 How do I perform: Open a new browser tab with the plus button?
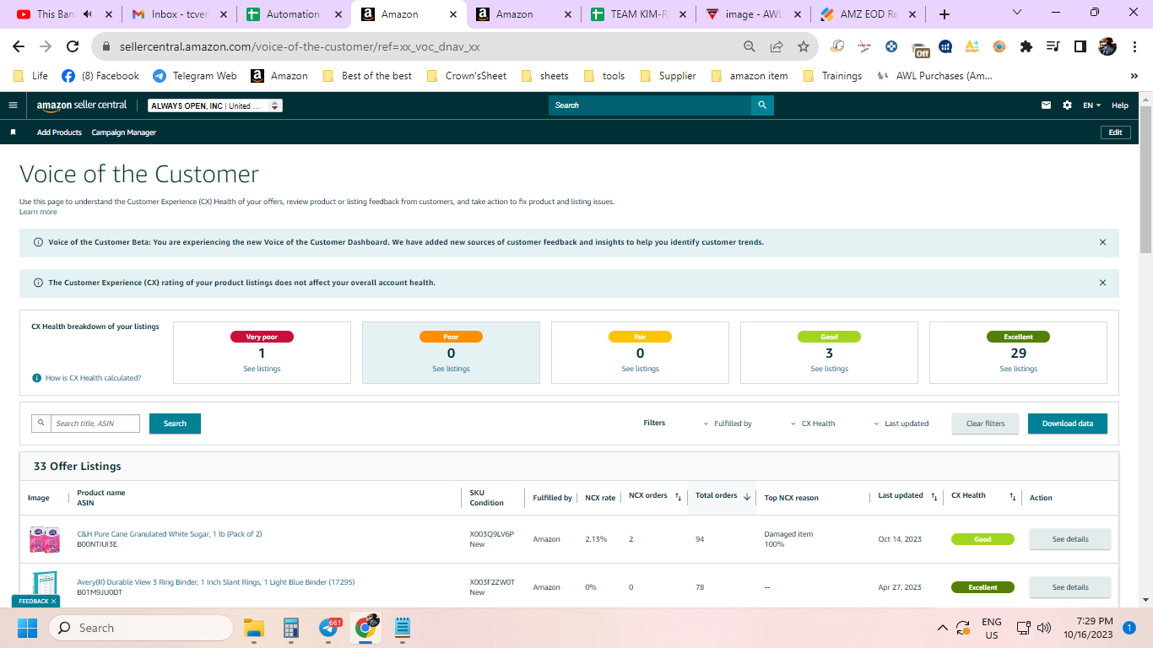[x=944, y=14]
